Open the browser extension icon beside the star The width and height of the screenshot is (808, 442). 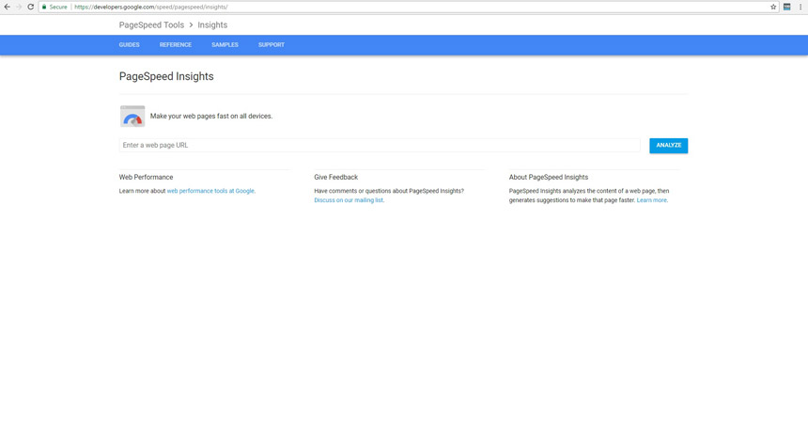coord(787,7)
